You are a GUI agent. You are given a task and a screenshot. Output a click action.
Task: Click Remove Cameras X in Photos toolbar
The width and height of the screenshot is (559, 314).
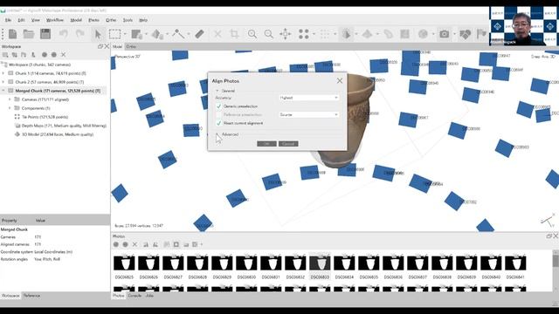(135, 244)
